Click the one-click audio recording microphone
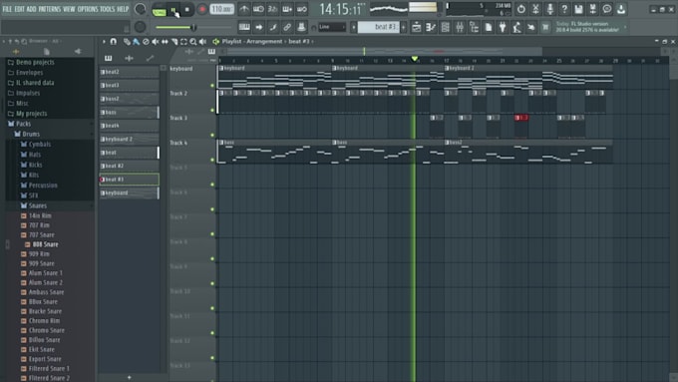Viewport: 678px width, 382px height. point(549,9)
